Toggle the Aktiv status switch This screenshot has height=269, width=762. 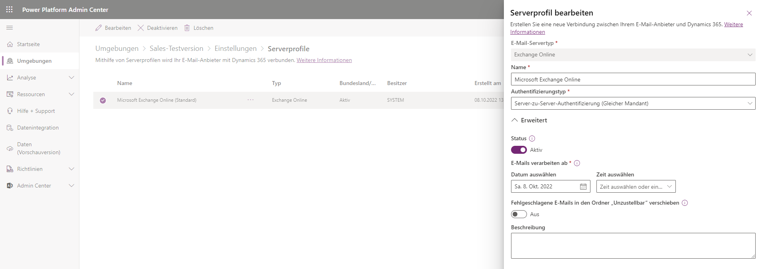(x=519, y=150)
